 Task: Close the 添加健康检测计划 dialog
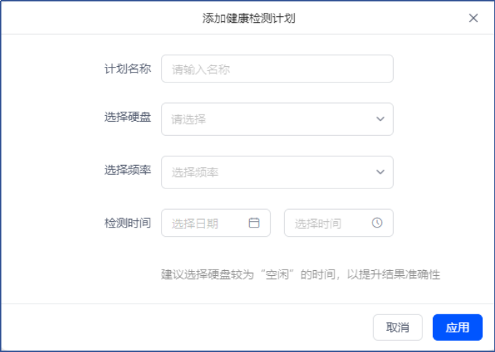coord(473,18)
